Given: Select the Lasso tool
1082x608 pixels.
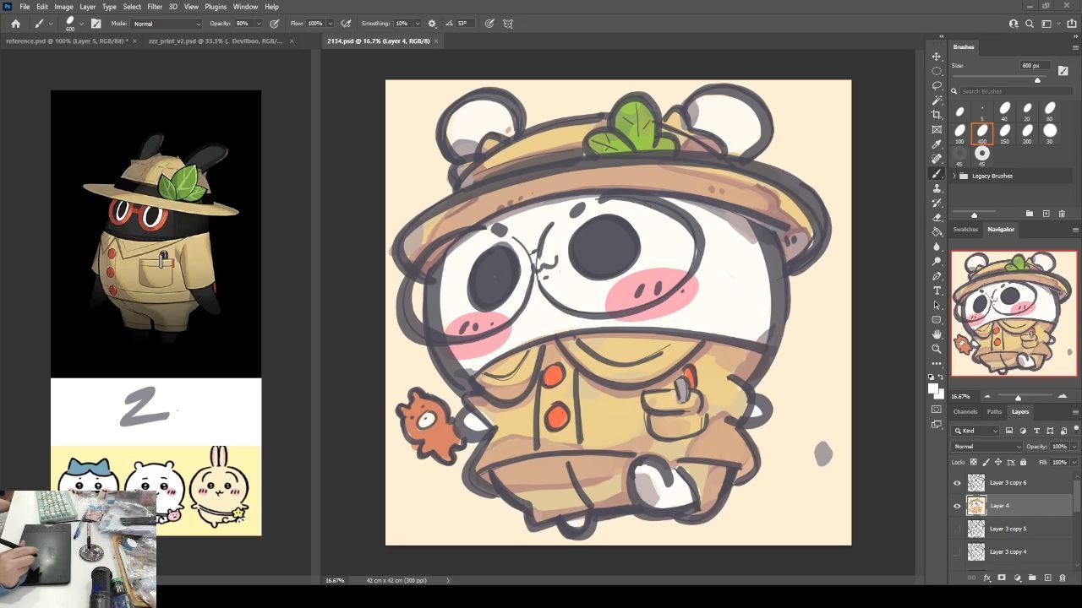Looking at the screenshot, I should click(937, 85).
